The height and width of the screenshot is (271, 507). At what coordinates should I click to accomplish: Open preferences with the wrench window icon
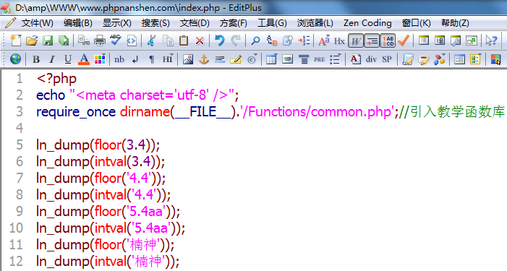pos(456,40)
